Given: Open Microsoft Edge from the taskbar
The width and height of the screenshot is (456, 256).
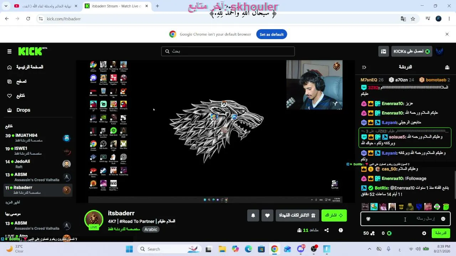Looking at the screenshot, I should click(248, 249).
